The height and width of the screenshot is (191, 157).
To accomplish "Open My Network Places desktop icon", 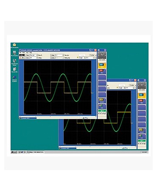I will (x=14, y=62).
